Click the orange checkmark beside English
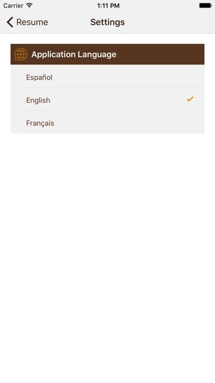This screenshot has width=215, height=383. coord(190,99)
